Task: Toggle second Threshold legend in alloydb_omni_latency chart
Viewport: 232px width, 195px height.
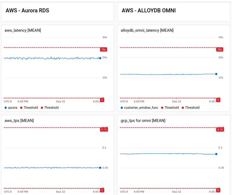Action: (x=191, y=108)
